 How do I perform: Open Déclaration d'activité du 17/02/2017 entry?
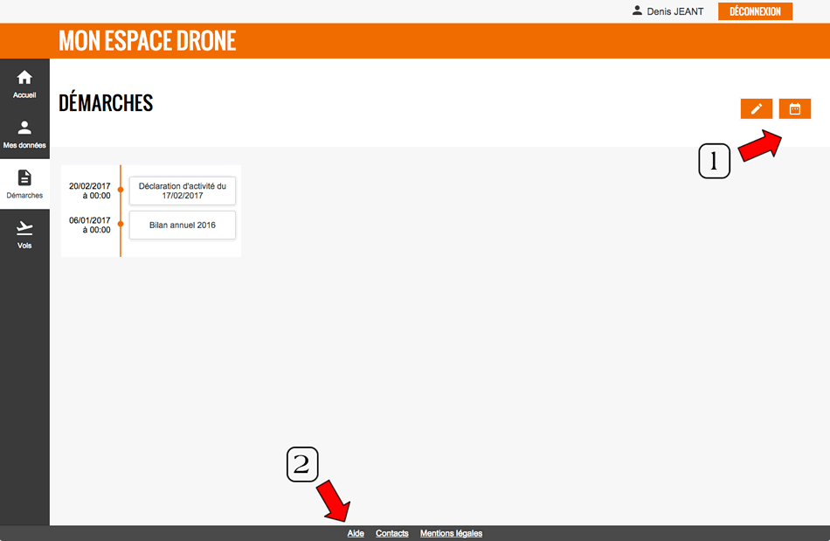point(183,191)
